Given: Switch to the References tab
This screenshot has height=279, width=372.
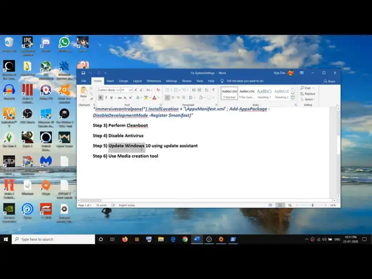Looking at the screenshot, I should (154, 81).
